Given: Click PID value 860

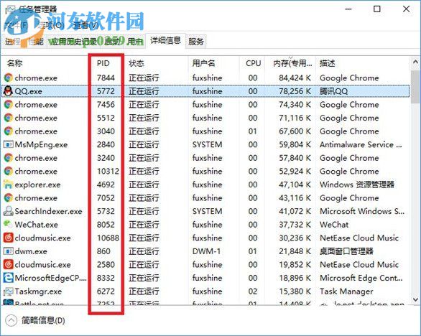Looking at the screenshot, I should pyautogui.click(x=103, y=251).
